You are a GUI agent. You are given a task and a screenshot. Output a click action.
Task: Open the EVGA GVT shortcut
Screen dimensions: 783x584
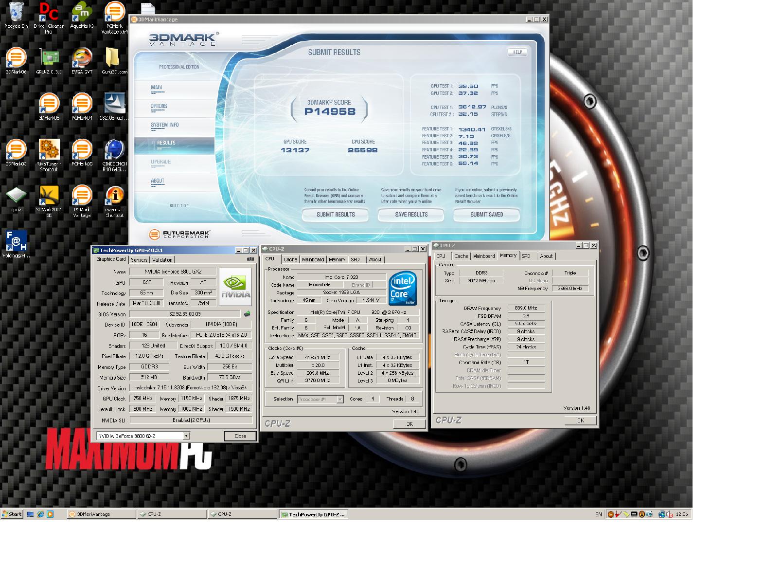point(82,60)
